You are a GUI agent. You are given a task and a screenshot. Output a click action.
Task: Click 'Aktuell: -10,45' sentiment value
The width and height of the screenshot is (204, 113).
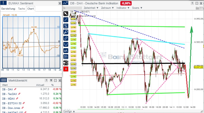click(10, 15)
